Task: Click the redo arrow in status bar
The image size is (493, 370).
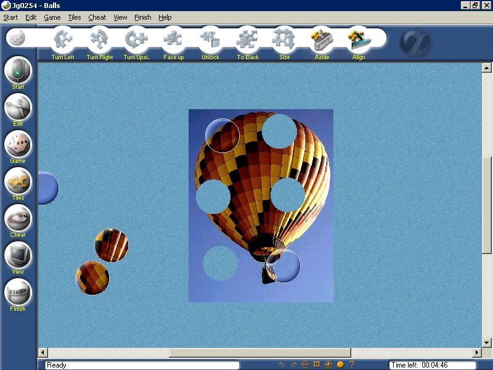Action: point(293,364)
